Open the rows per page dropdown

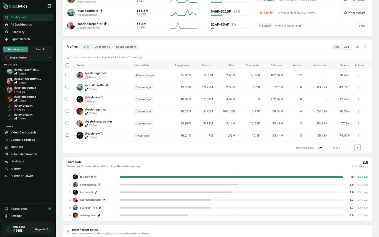pos(320,148)
